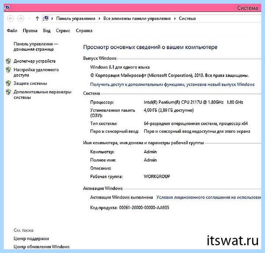Click the heading Просмотр основных сведений о вашем компьютере
This screenshot has height=253, width=265.
coord(150,47)
